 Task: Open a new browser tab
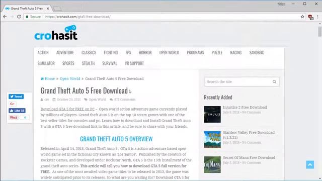[57, 9]
